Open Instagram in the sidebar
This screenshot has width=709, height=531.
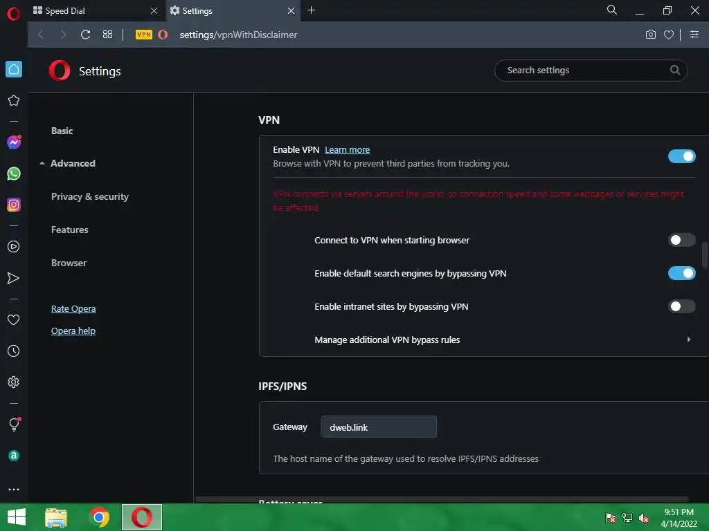pos(14,205)
